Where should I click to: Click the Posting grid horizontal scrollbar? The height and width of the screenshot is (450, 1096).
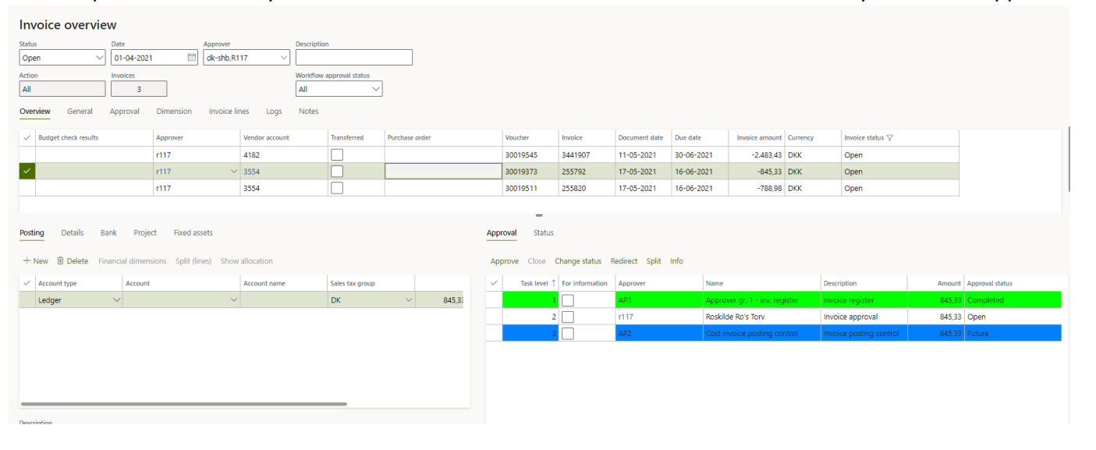(x=183, y=404)
